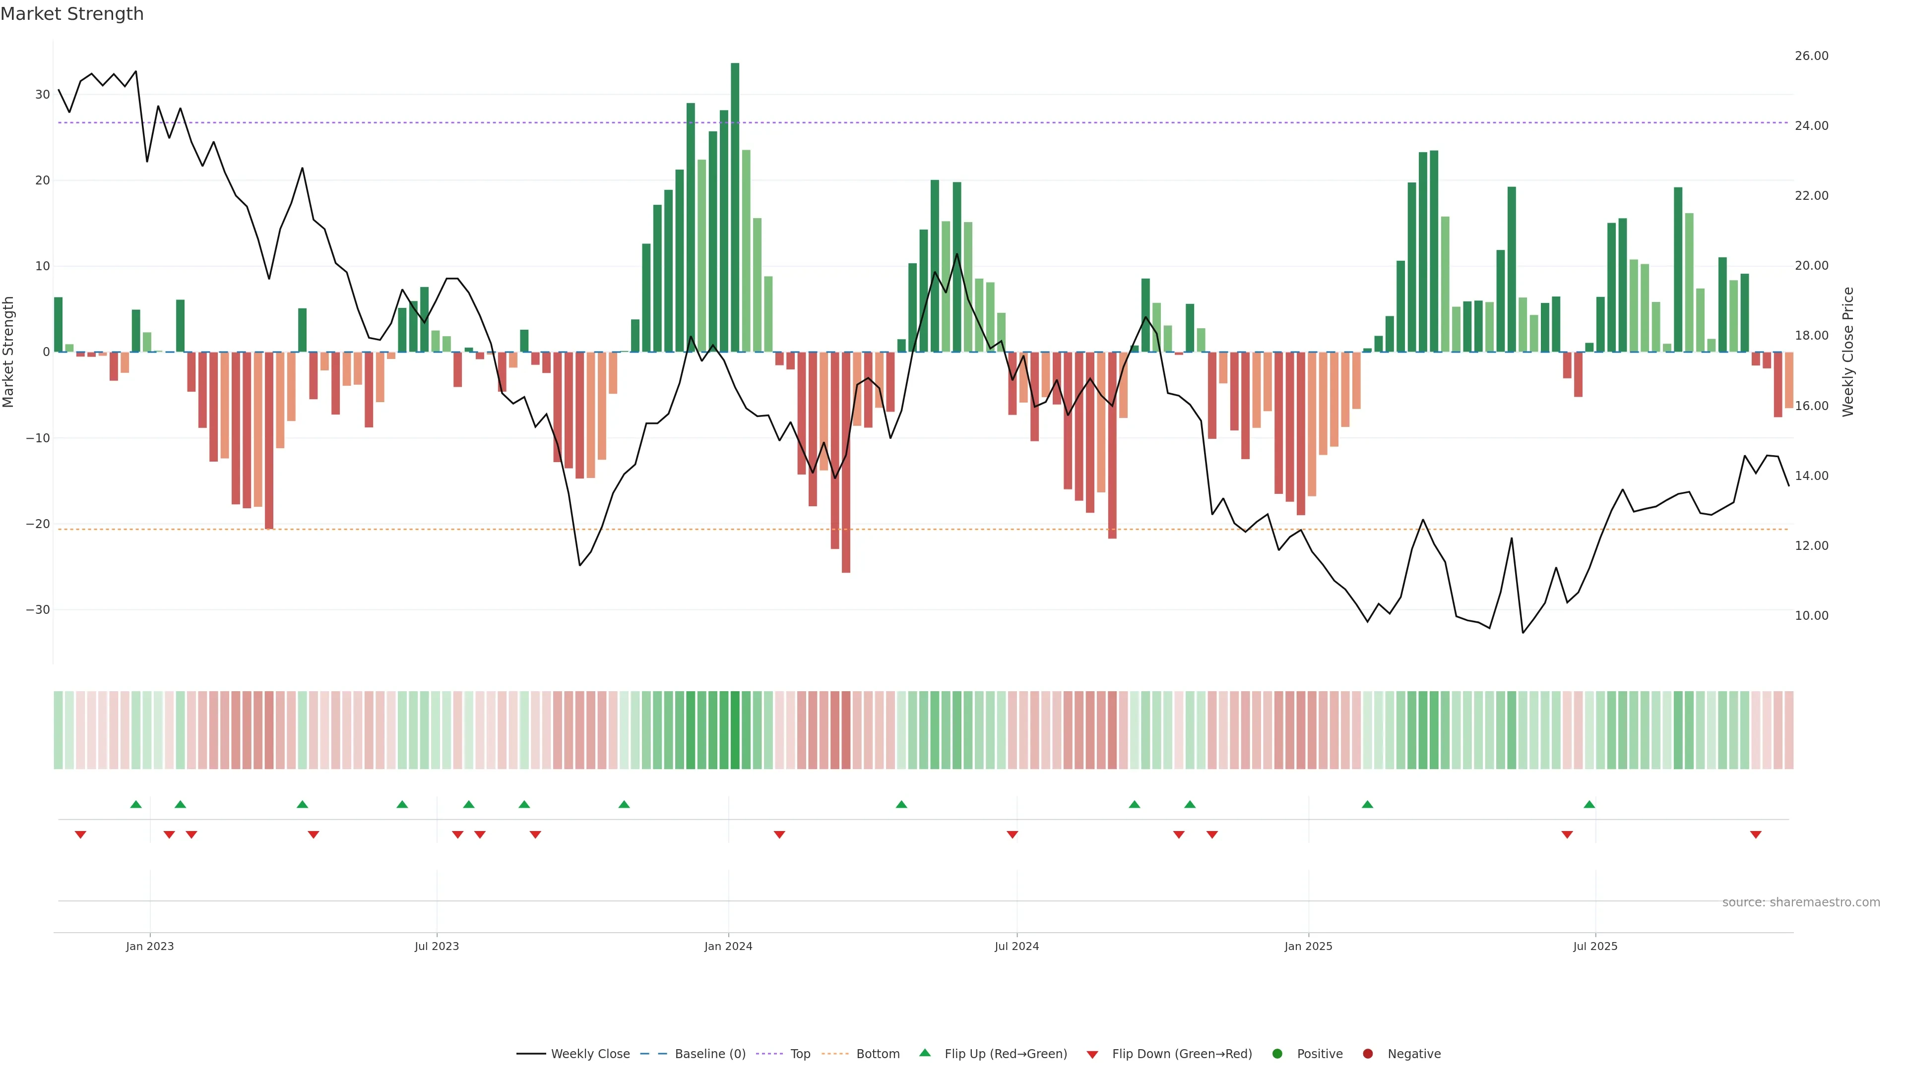Click the Weekly Close Price axis title
1905x1071 pixels.
pos(1848,352)
